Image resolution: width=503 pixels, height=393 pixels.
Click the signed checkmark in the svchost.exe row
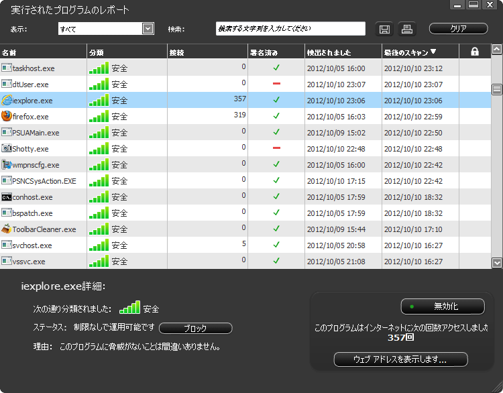click(276, 245)
